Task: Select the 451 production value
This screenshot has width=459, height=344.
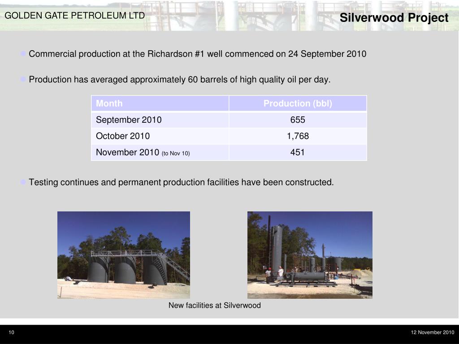Action: click(x=298, y=152)
